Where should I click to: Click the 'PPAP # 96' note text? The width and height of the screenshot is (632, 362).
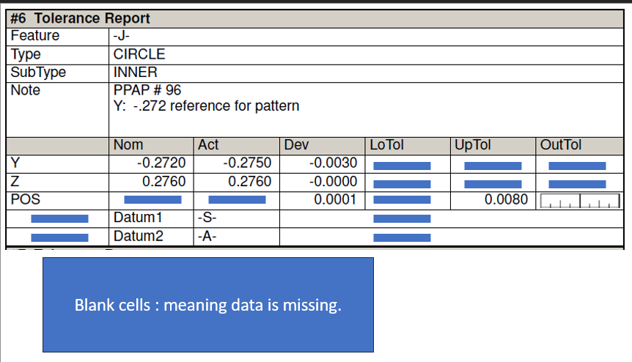click(147, 90)
